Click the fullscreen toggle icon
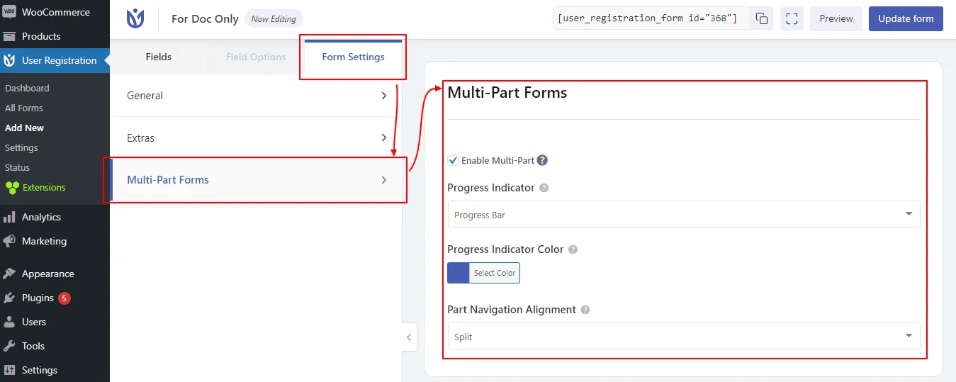The height and width of the screenshot is (382, 956). [792, 19]
